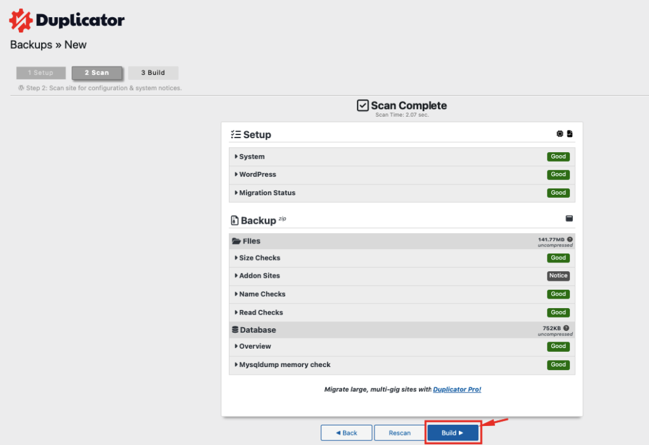This screenshot has height=445, width=649.
Task: Click the Good badge for System
Action: pos(558,157)
